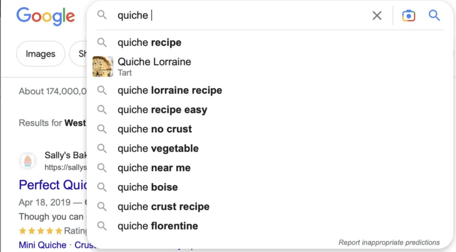The width and height of the screenshot is (456, 252).
Task: Open the Images filter tab
Action: coord(40,54)
